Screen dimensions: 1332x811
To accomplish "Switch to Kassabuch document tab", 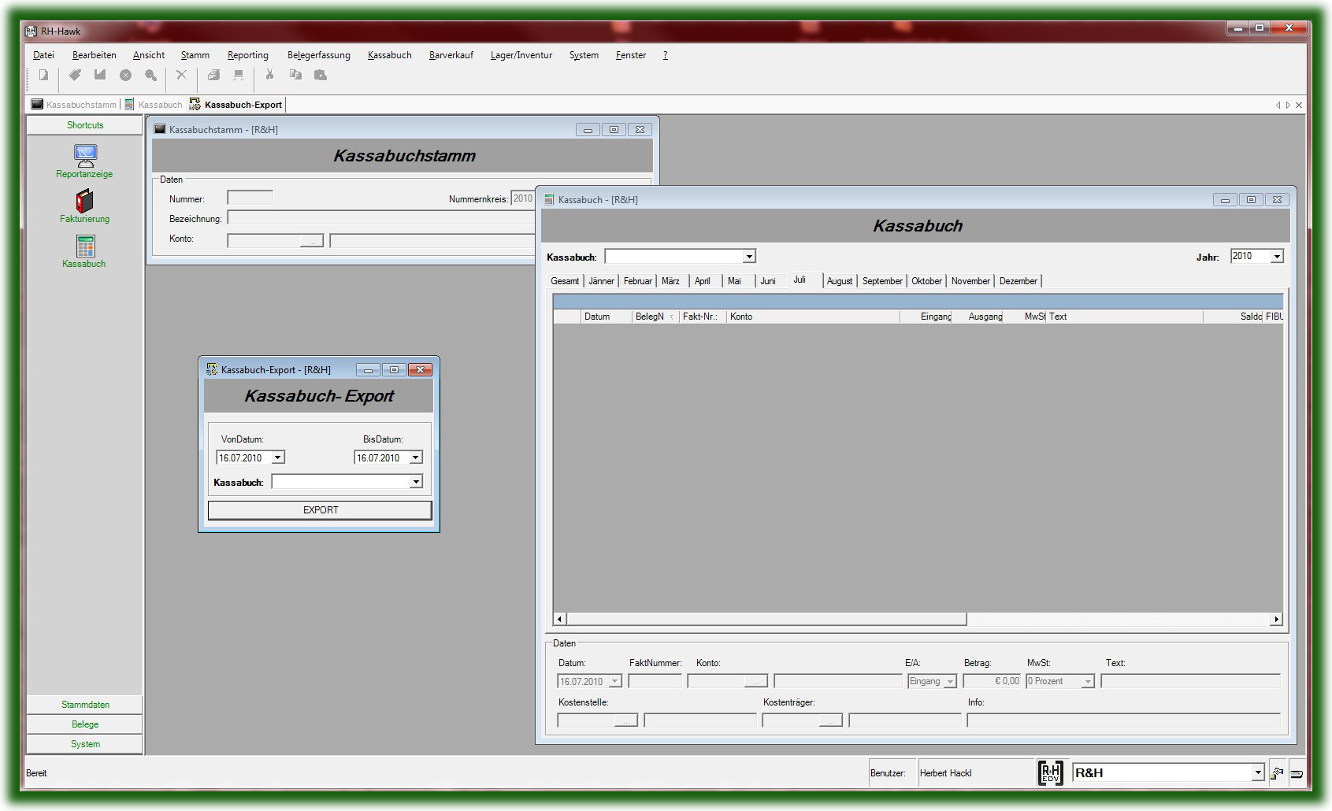I will tap(154, 105).
